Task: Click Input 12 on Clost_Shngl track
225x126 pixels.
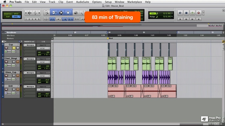Action: (43, 59)
